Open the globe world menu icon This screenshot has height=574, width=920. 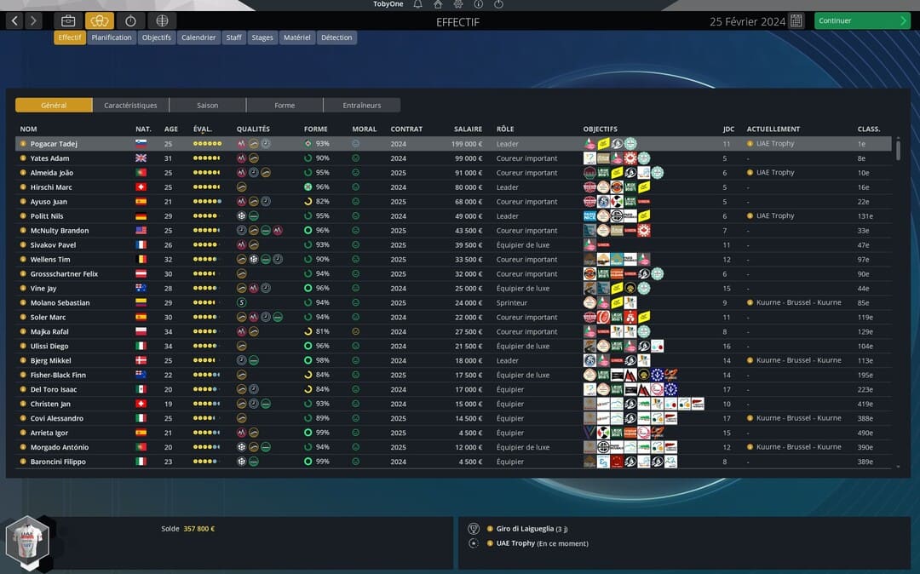[162, 21]
